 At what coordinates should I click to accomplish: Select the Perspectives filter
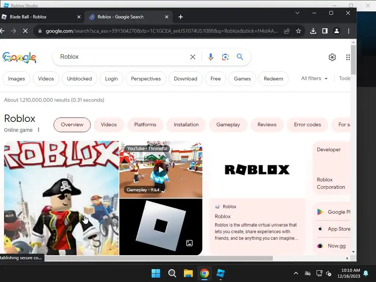(x=146, y=79)
